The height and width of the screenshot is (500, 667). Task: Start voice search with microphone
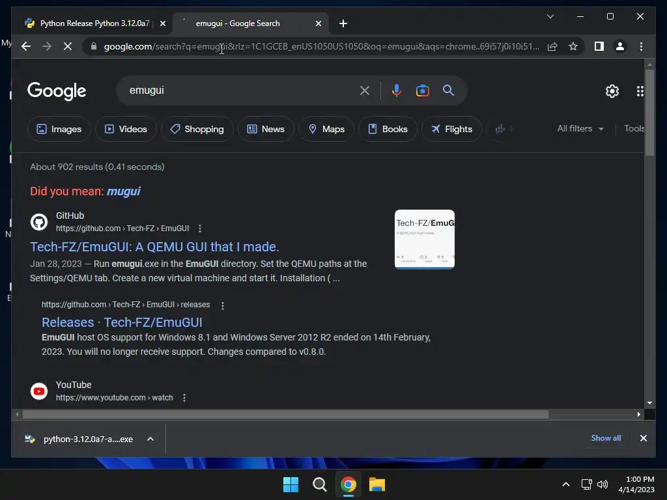click(x=397, y=90)
